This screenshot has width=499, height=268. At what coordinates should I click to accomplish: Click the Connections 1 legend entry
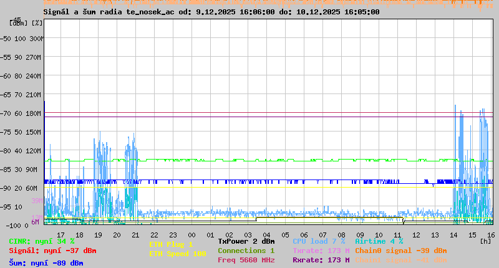click(x=246, y=251)
